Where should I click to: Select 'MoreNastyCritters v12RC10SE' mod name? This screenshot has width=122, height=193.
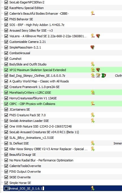(30, 93)
